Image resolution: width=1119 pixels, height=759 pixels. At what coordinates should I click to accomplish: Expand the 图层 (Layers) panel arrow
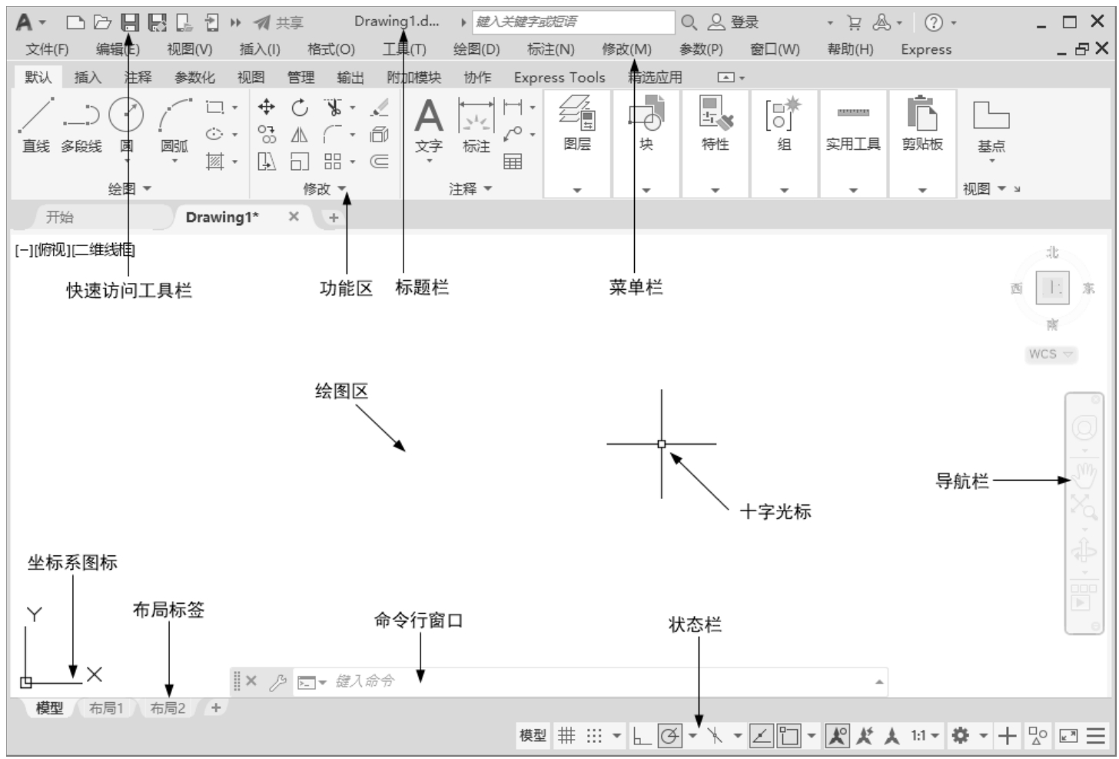click(576, 190)
